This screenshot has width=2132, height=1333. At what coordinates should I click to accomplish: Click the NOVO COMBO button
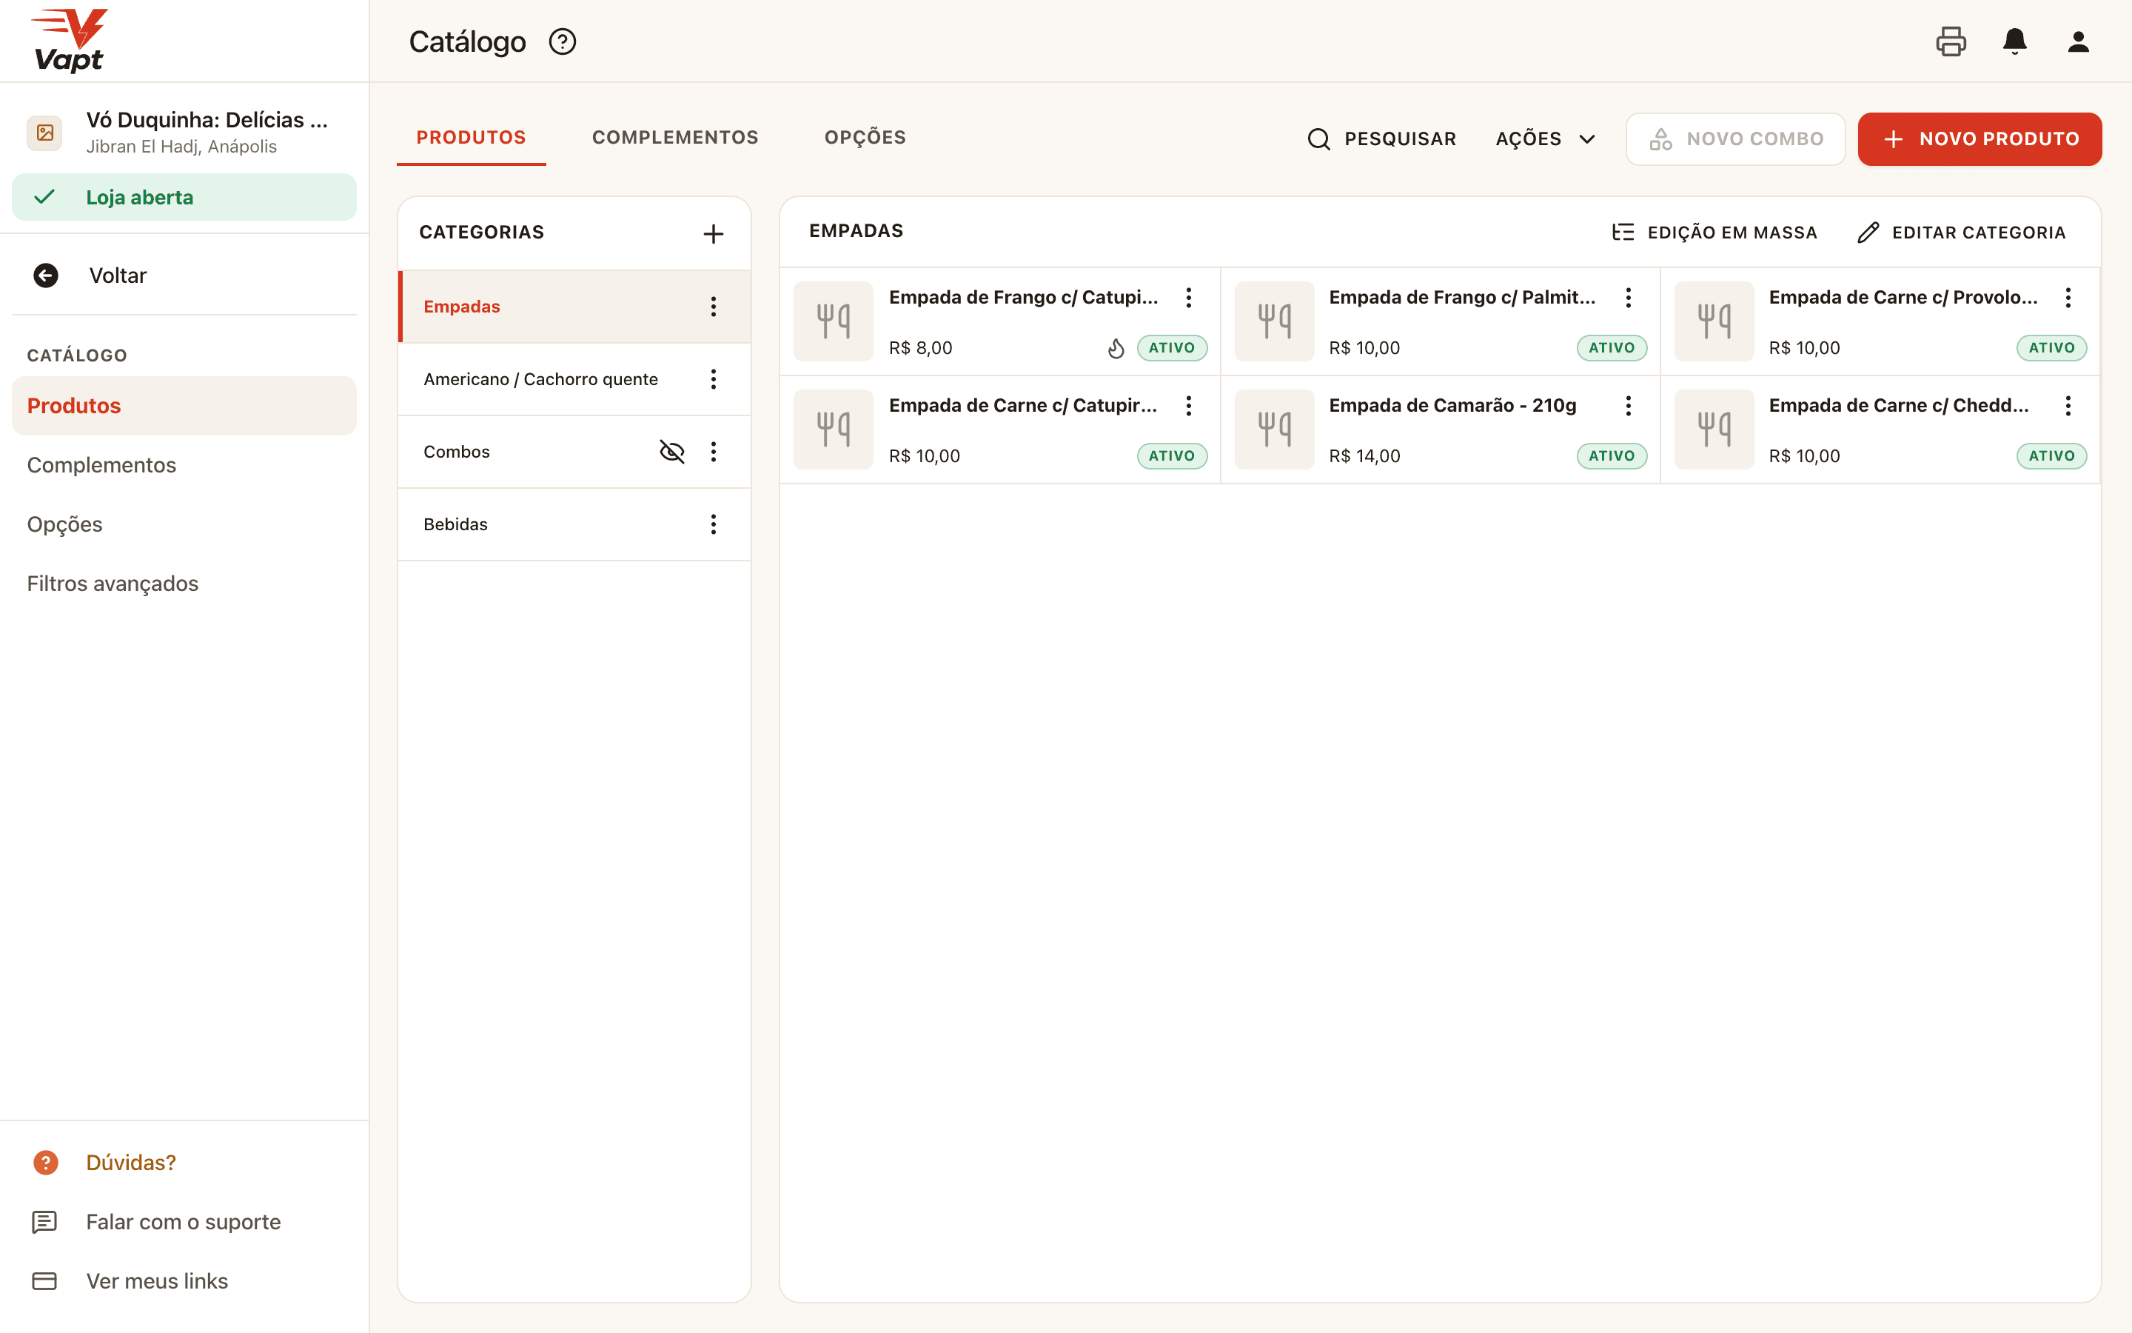point(1735,138)
